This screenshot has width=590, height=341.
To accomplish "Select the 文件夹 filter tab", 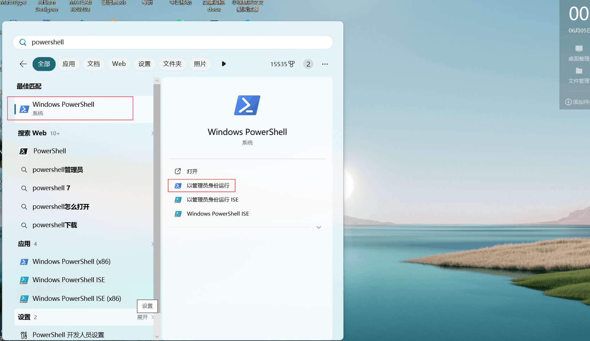I will [x=172, y=64].
